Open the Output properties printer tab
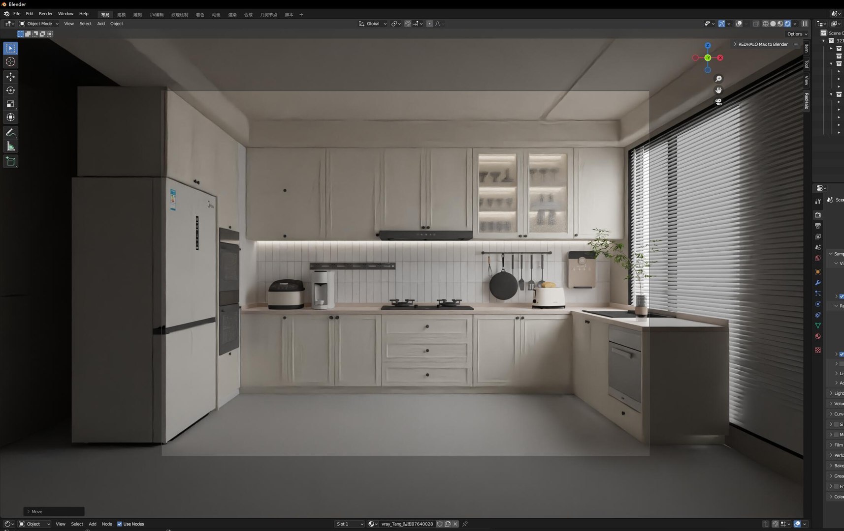Viewport: 844px width, 531px height. click(x=818, y=226)
